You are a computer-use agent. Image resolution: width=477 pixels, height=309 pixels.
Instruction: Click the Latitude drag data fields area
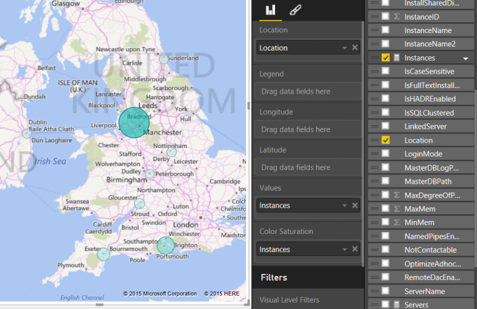pyautogui.click(x=308, y=167)
